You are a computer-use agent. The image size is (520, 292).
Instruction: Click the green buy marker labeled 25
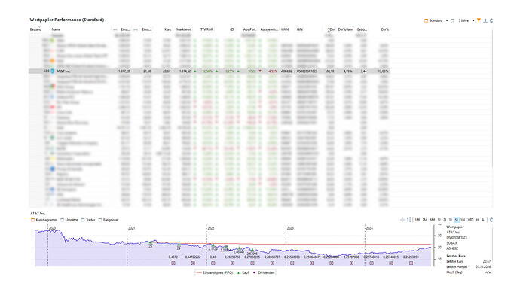pyautogui.click(x=151, y=243)
